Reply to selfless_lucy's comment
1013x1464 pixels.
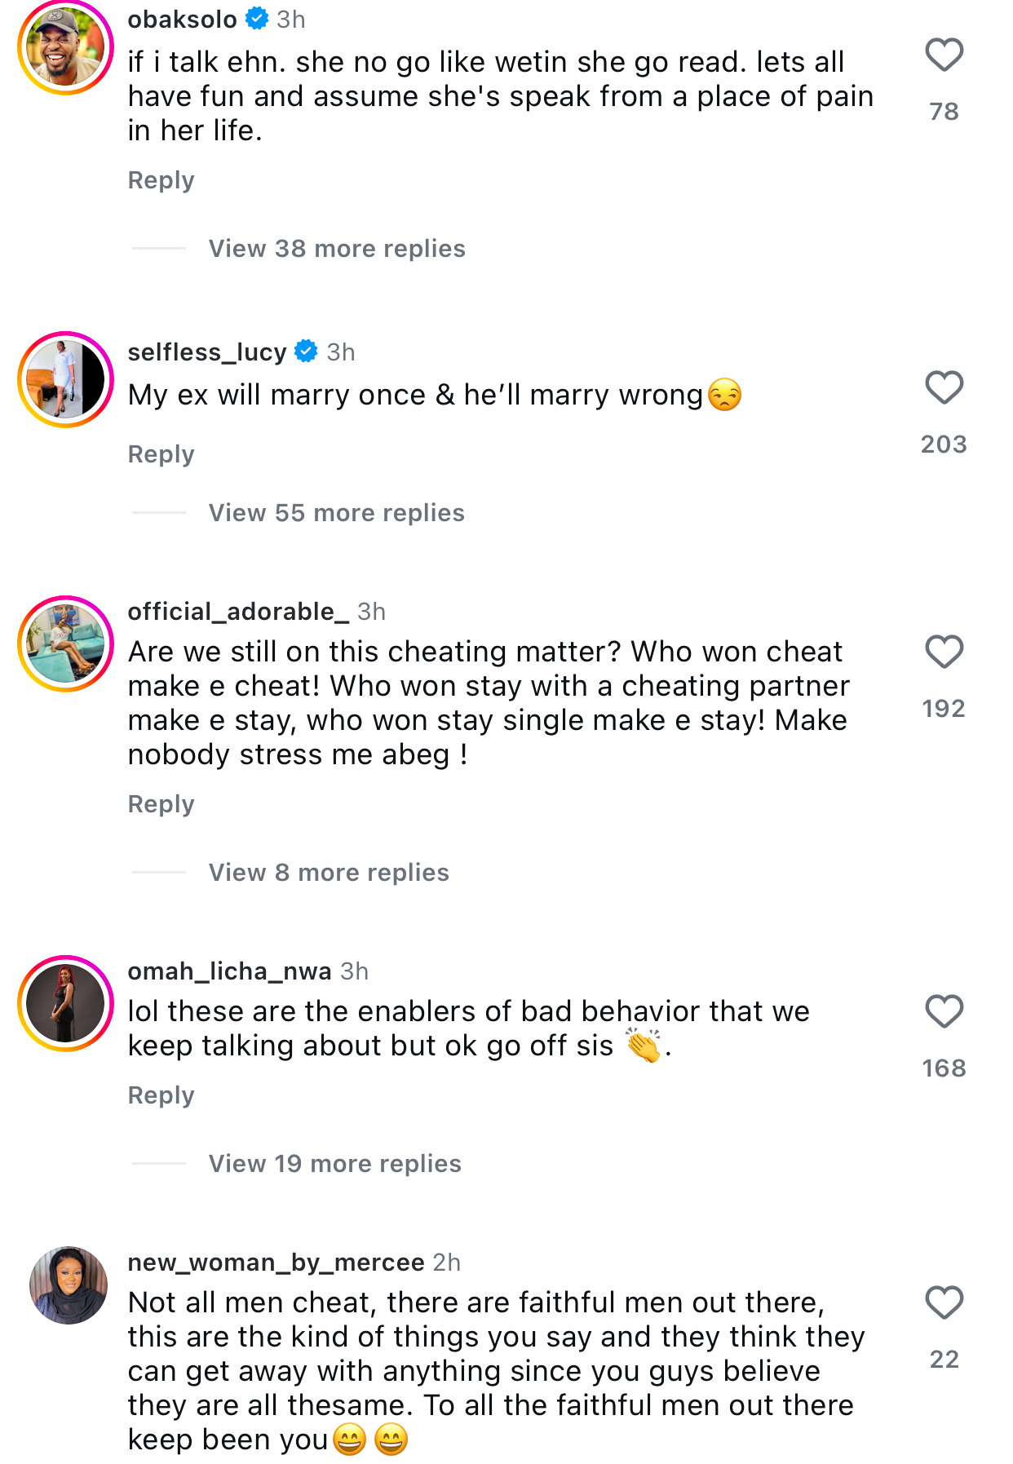[161, 454]
